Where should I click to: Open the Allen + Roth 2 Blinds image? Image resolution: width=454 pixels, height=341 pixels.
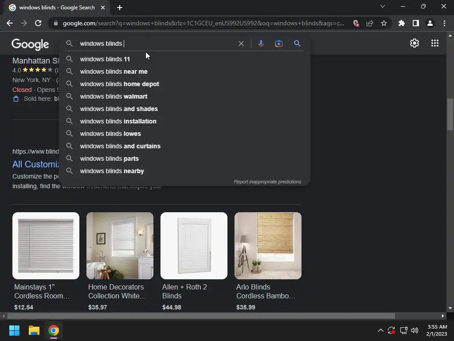coord(194,246)
